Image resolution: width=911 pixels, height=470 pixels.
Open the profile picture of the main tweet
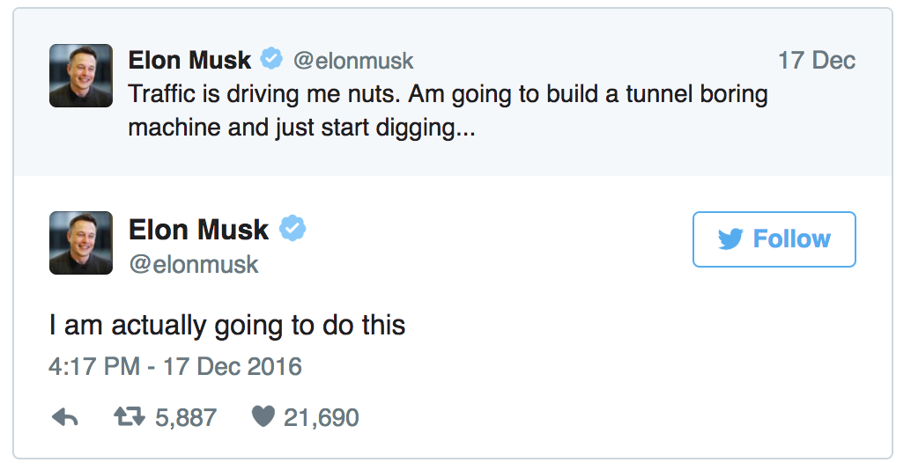tap(81, 243)
